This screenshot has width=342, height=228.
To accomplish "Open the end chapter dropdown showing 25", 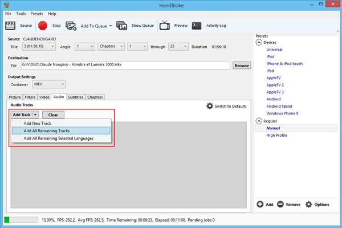I will click(x=178, y=47).
